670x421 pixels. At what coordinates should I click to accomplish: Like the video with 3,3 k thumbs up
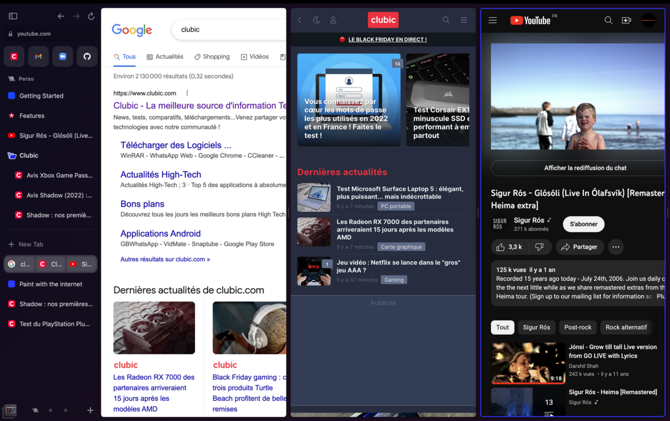click(509, 247)
